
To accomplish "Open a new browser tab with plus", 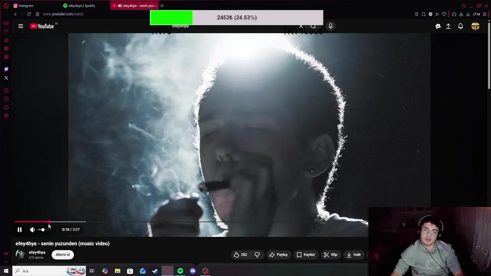I will click(x=162, y=6).
